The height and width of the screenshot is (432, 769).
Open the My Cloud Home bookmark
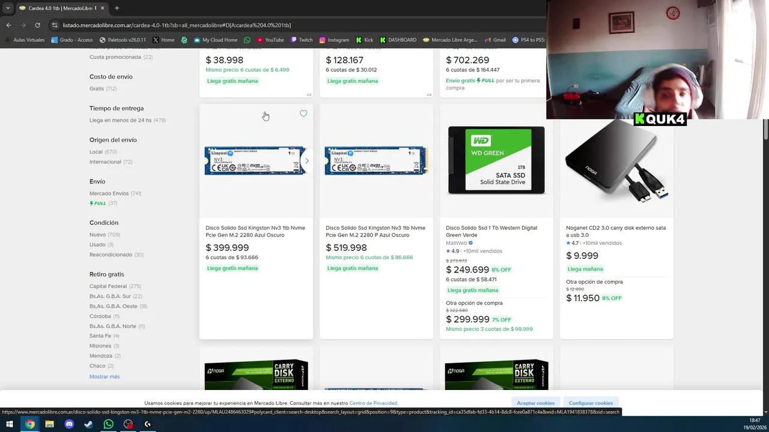(215, 40)
